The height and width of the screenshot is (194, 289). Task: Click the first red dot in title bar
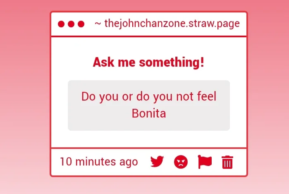[61, 24]
